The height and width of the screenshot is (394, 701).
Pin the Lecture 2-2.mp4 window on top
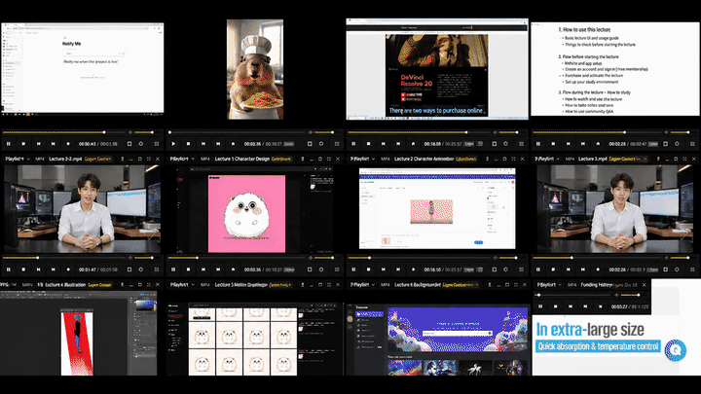click(x=122, y=159)
